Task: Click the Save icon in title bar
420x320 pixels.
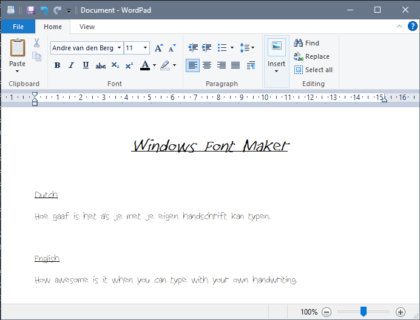Action: coord(30,10)
